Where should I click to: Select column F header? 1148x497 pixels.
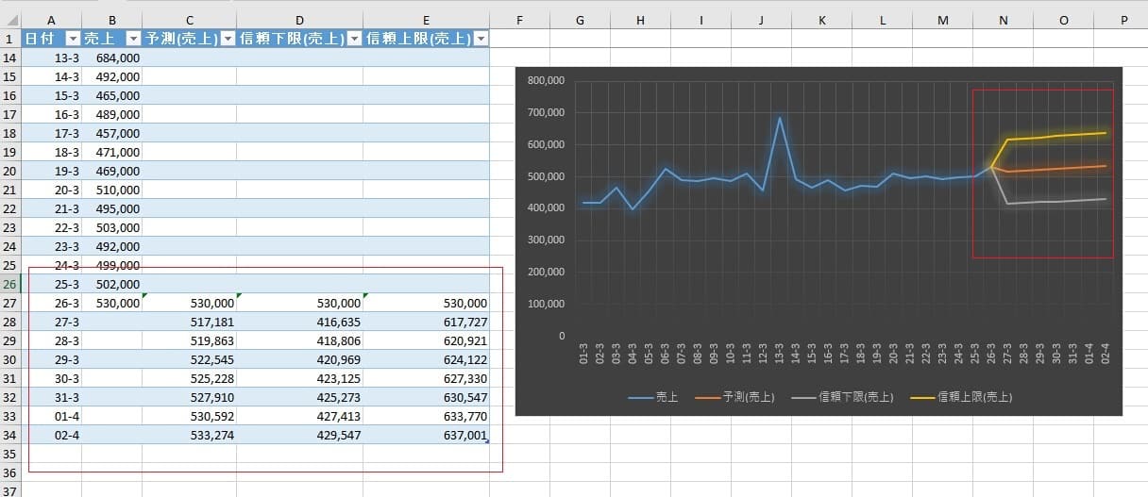point(519,20)
